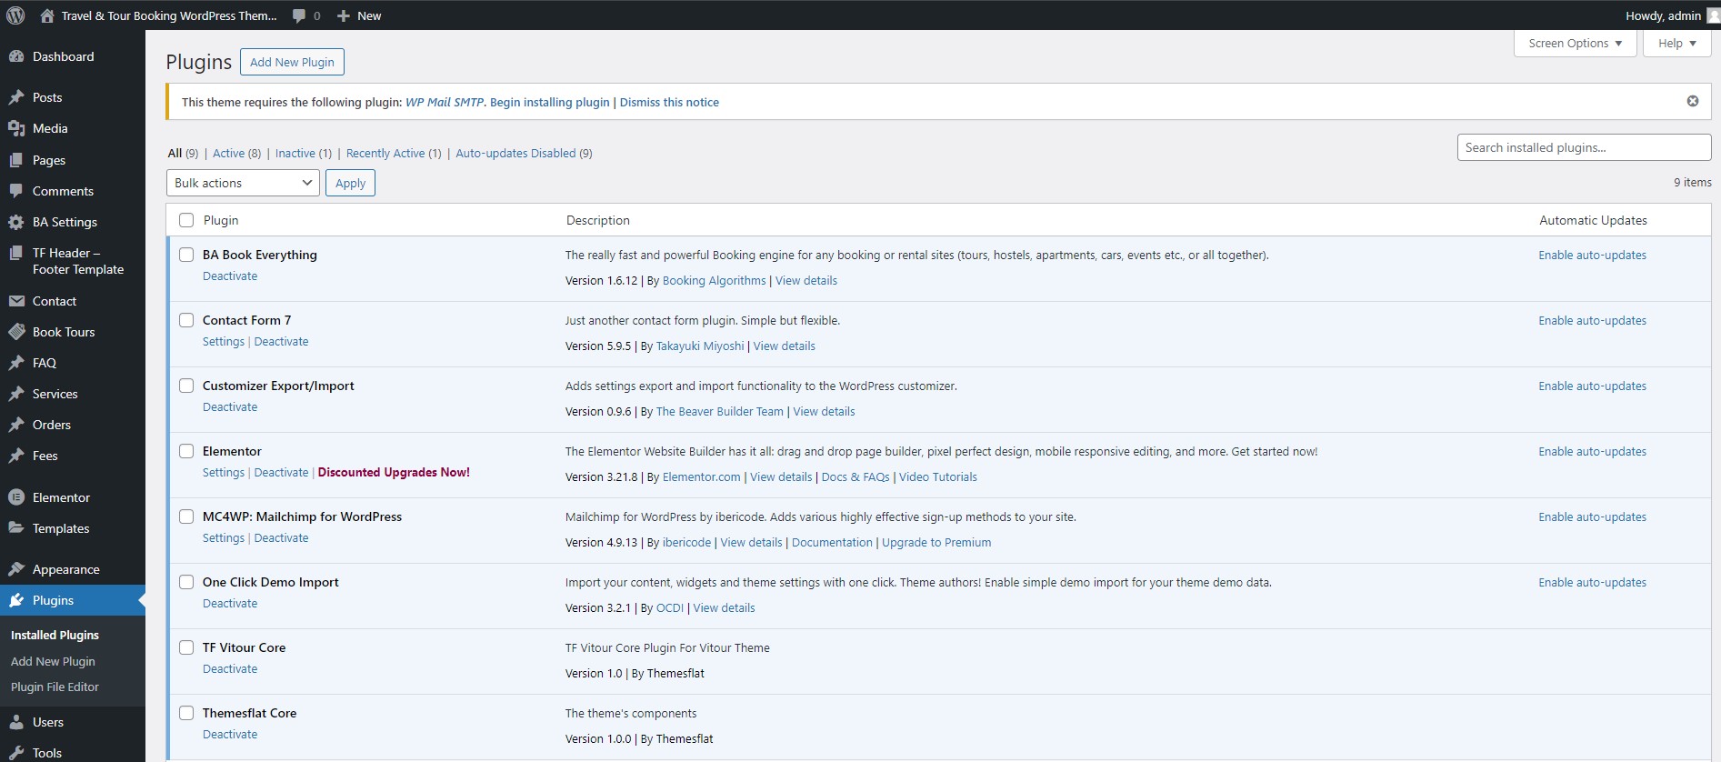
Task: Click the Plugins plug icon
Action: tap(16, 600)
